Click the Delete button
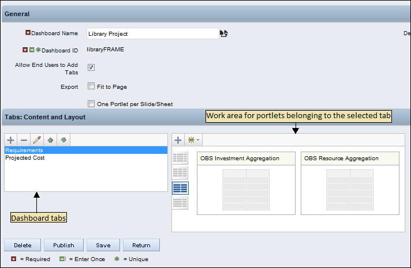Image resolution: width=411 pixels, height=268 pixels. tap(23, 245)
